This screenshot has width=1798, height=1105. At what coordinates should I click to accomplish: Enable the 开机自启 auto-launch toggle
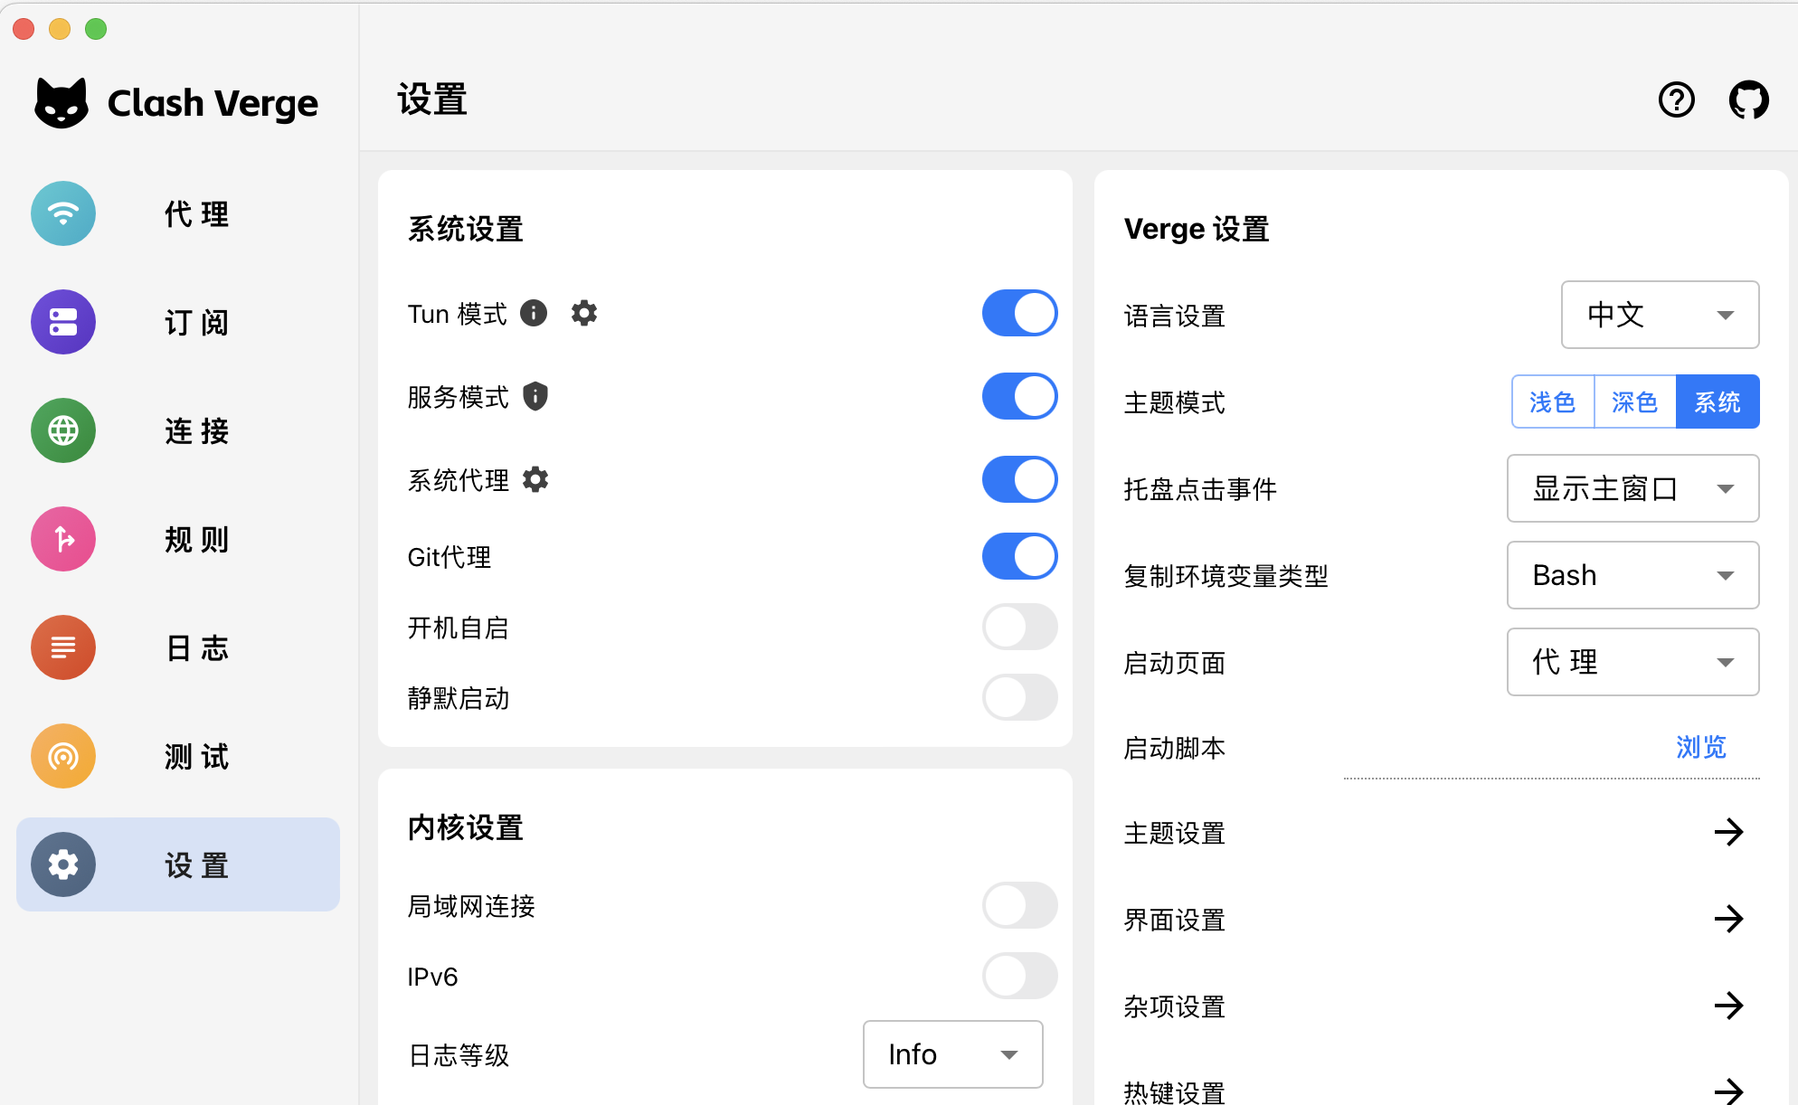click(x=1019, y=627)
